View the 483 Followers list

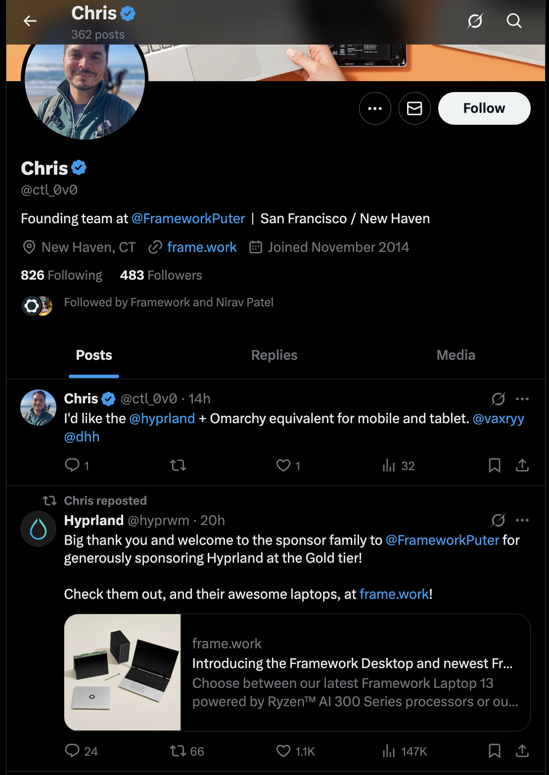pos(161,275)
